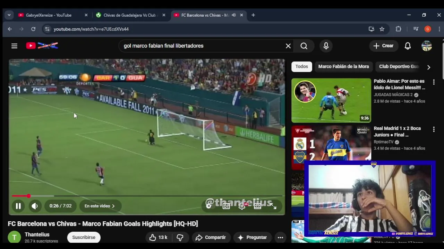This screenshot has height=249, width=444.
Task: Pause the video
Action: coord(18,206)
